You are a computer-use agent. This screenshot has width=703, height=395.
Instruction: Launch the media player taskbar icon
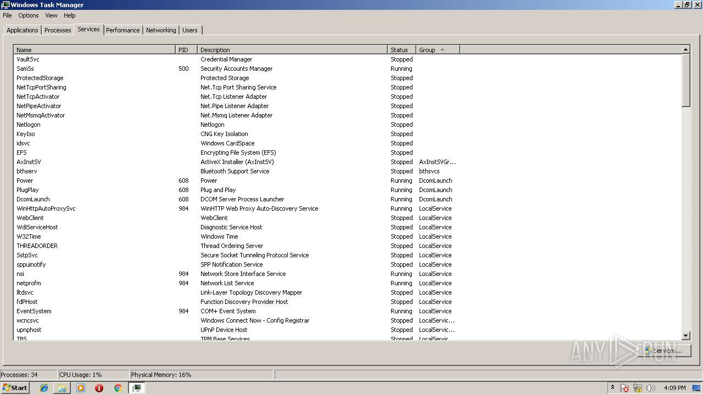pyautogui.click(x=81, y=388)
